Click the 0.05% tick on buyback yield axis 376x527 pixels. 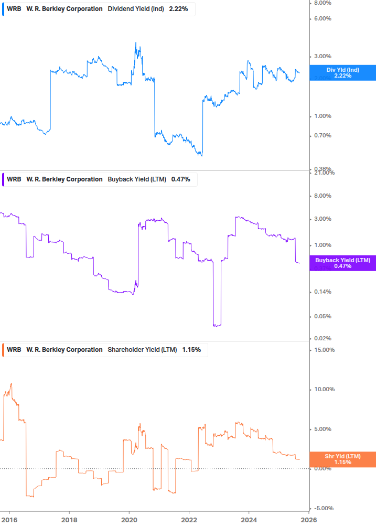(x=323, y=317)
